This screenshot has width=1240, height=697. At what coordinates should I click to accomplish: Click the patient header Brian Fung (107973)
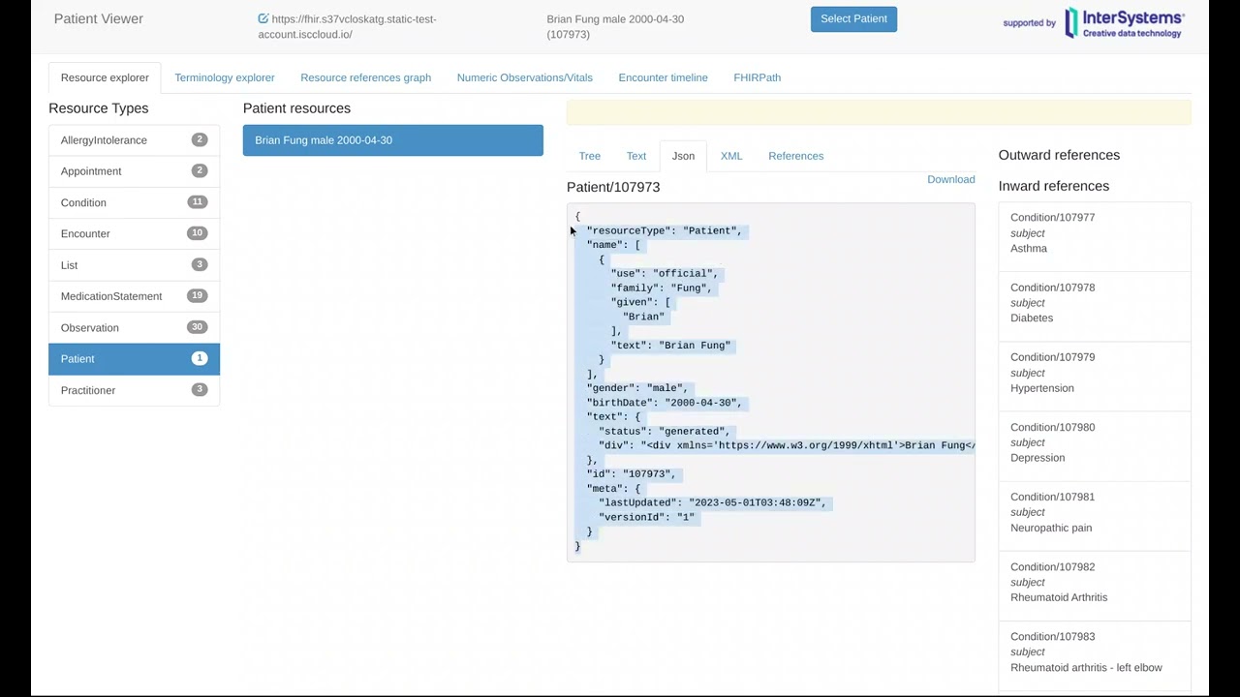[x=615, y=27]
